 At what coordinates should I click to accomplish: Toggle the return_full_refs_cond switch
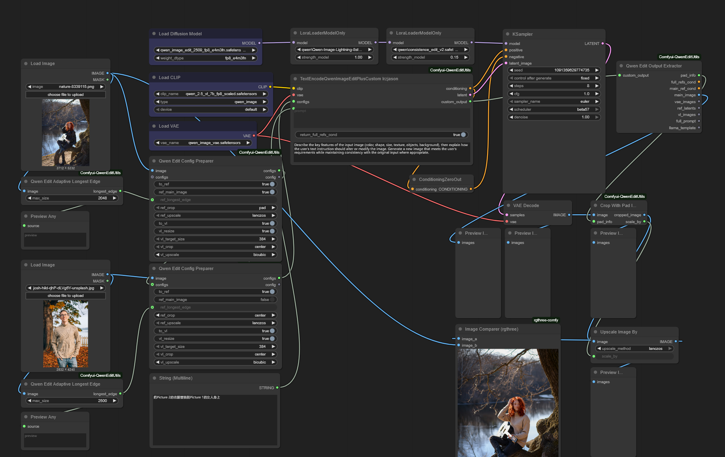tap(463, 135)
